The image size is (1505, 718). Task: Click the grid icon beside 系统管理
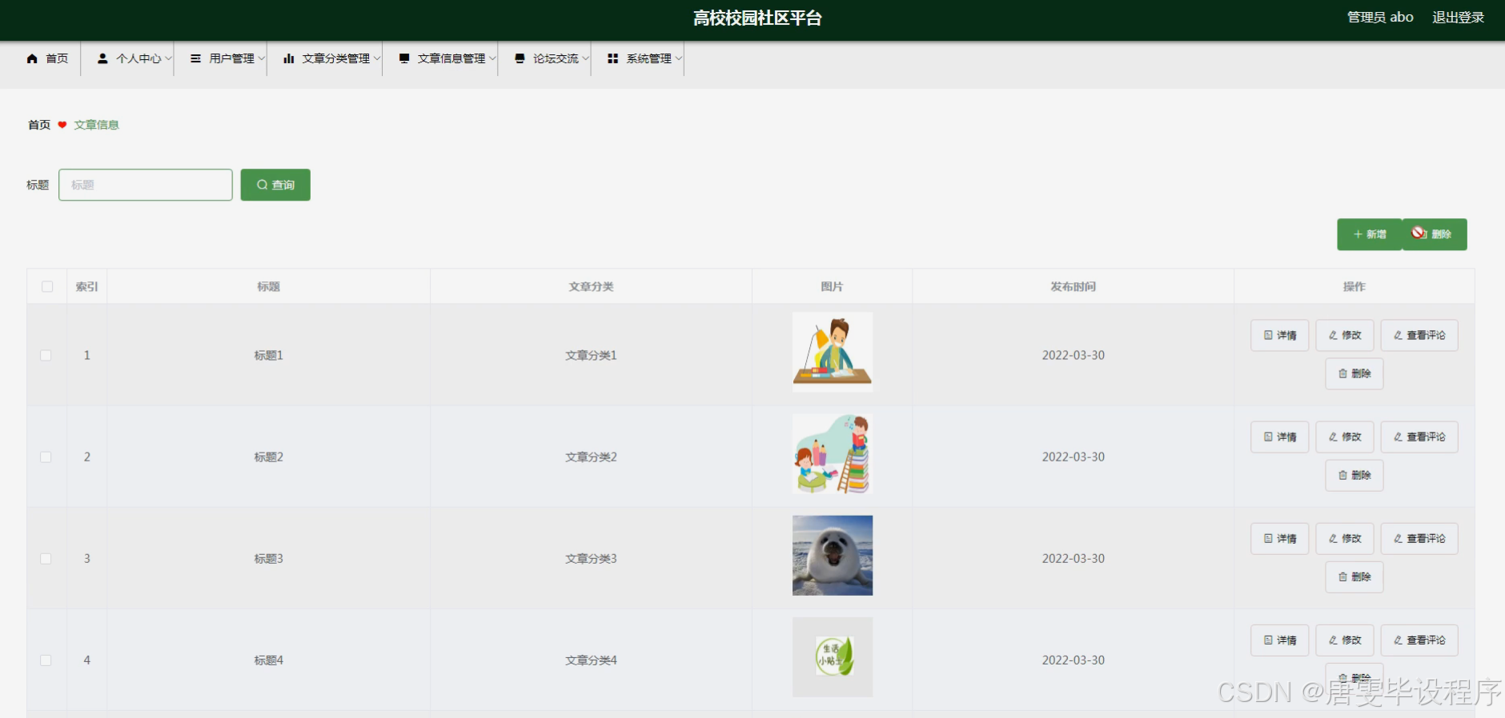(612, 58)
